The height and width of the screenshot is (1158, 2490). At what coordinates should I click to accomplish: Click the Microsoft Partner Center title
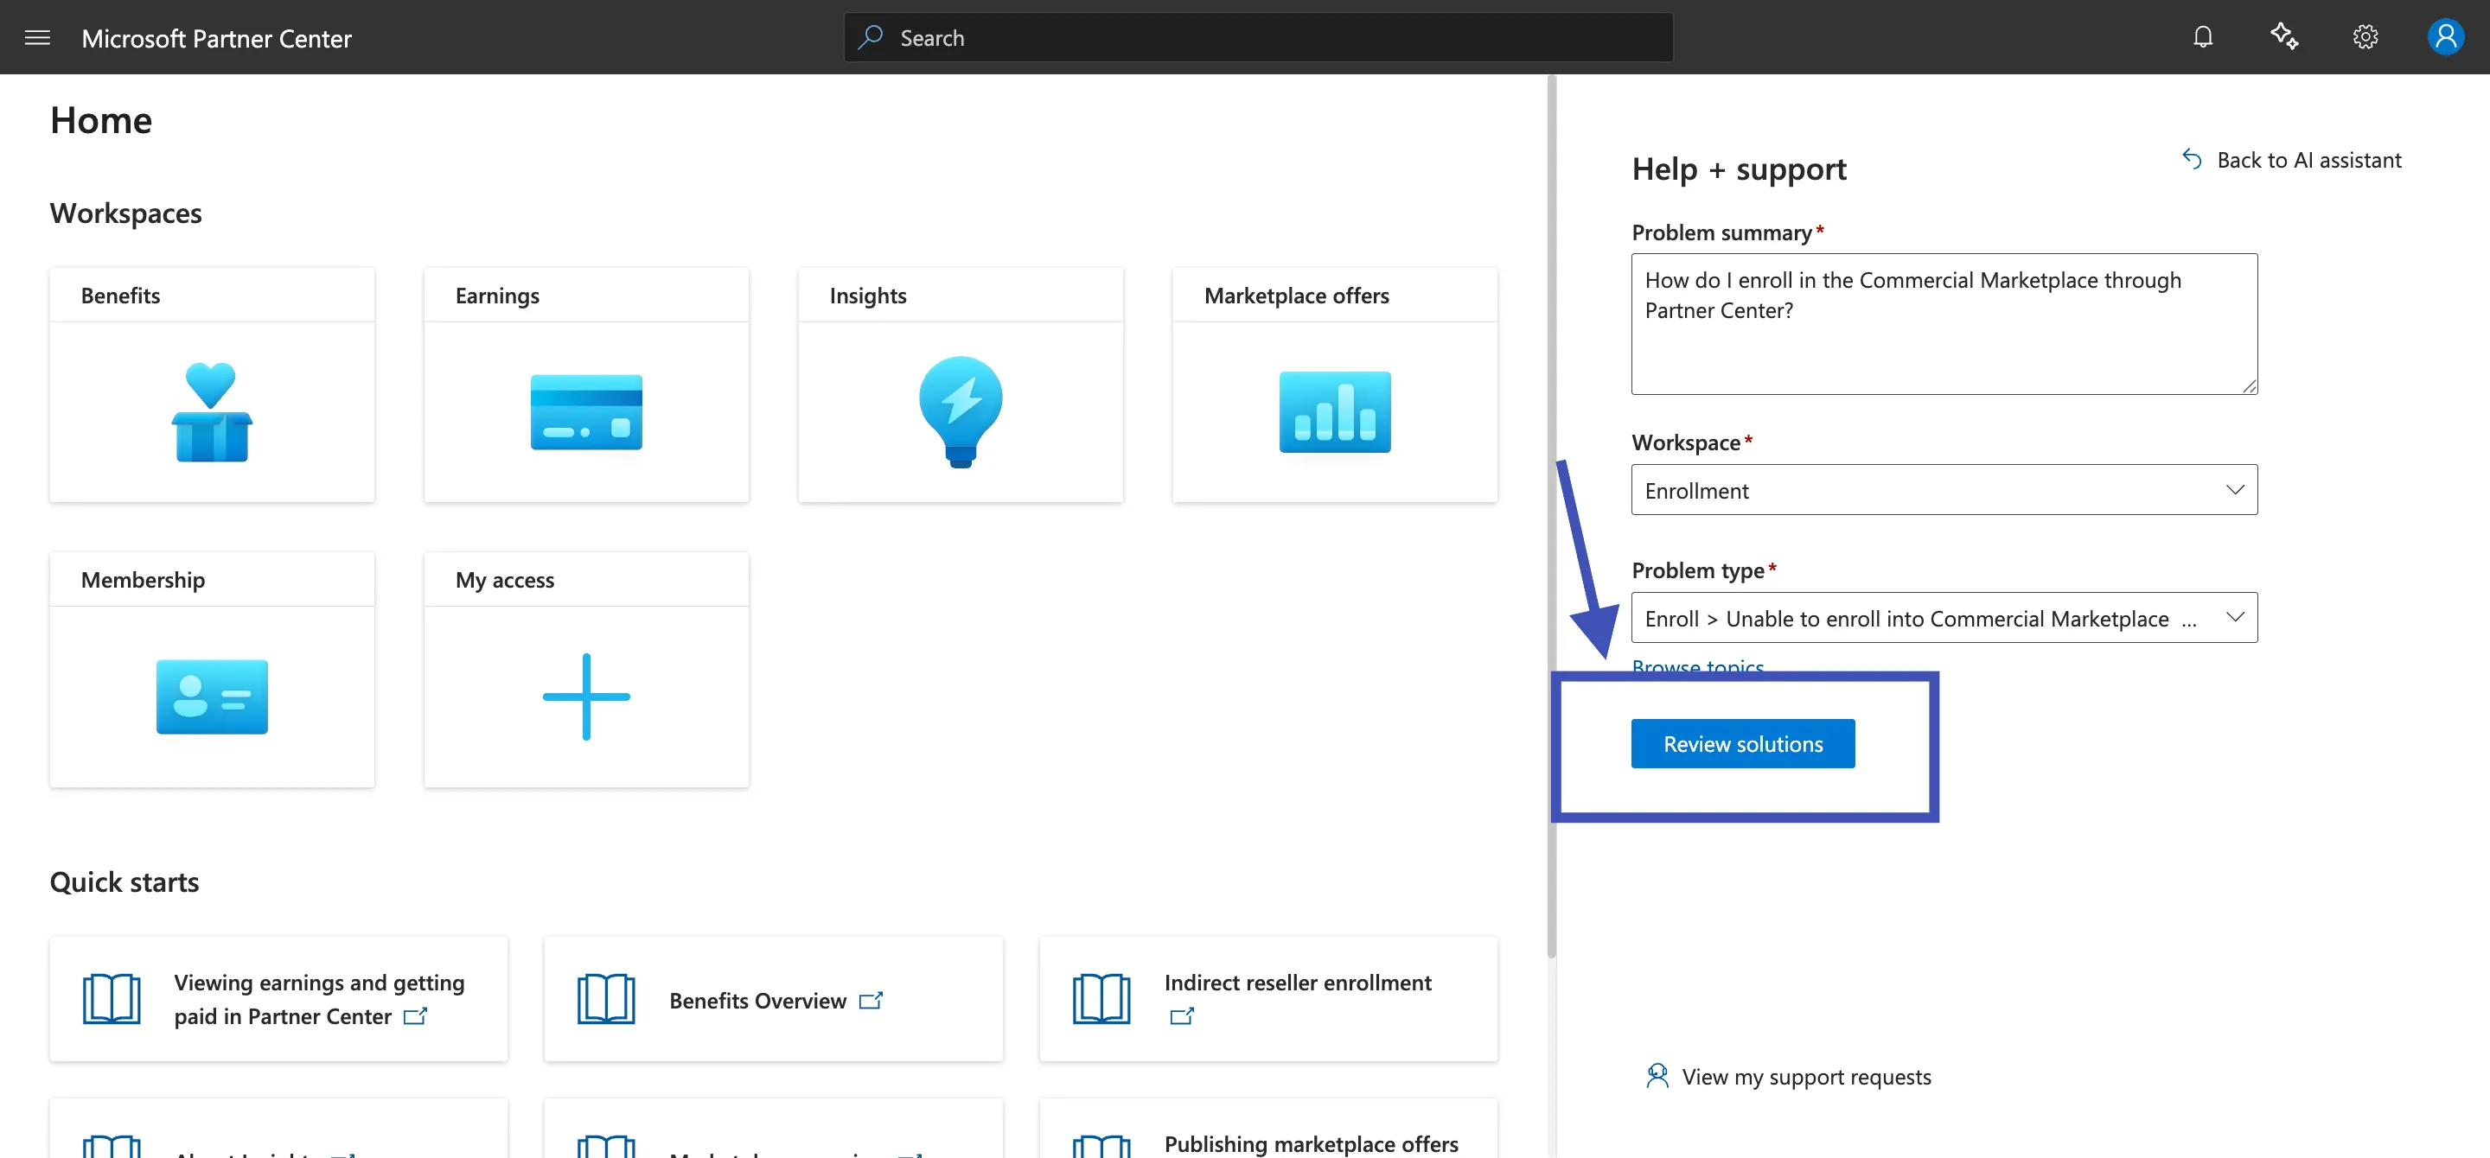pyautogui.click(x=216, y=38)
